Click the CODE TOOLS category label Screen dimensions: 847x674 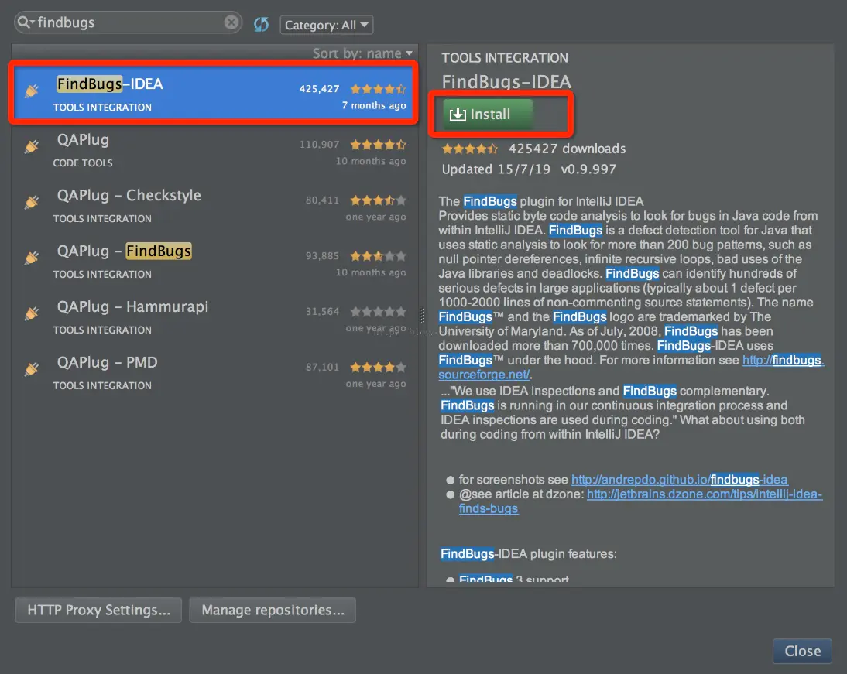(83, 163)
